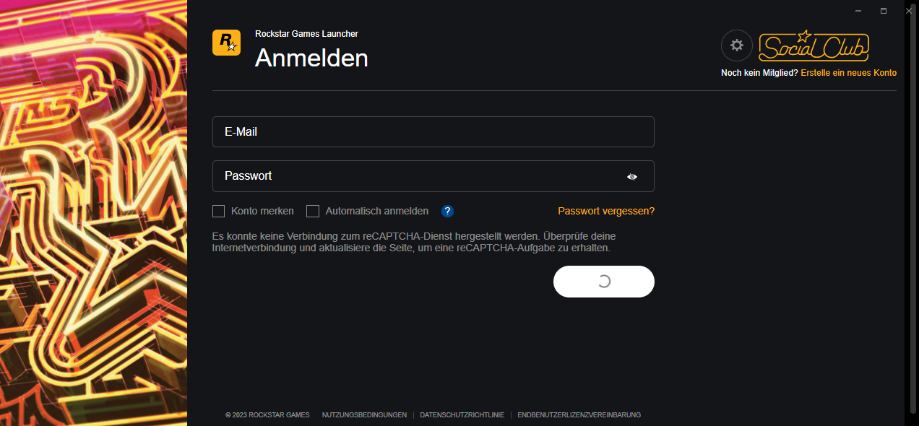Open the Nutzungsbedingungen link
This screenshot has height=426, width=919.
click(364, 414)
